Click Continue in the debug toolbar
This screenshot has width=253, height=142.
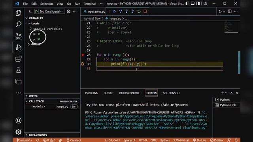tap(114, 11)
